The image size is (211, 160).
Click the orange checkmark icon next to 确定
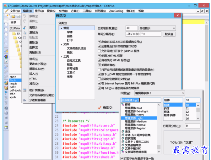[100, 107]
